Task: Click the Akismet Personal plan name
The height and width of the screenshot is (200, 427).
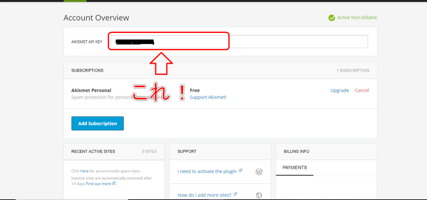Action: [x=91, y=90]
